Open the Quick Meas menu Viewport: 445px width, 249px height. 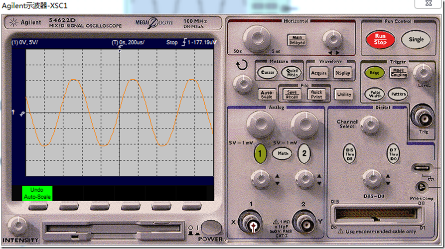pyautogui.click(x=292, y=73)
